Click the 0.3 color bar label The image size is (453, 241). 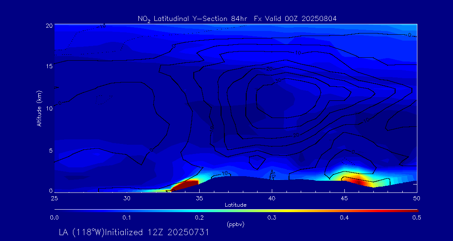point(272,218)
